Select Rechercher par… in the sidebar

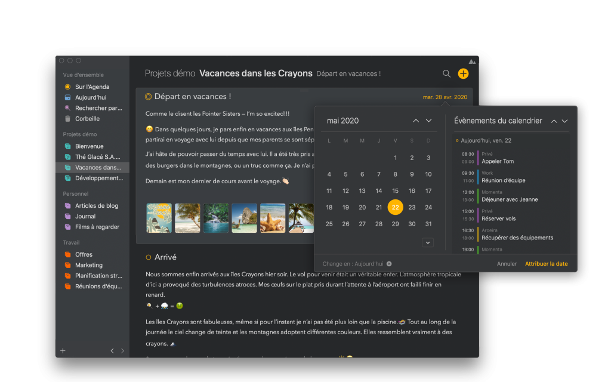pyautogui.click(x=98, y=108)
